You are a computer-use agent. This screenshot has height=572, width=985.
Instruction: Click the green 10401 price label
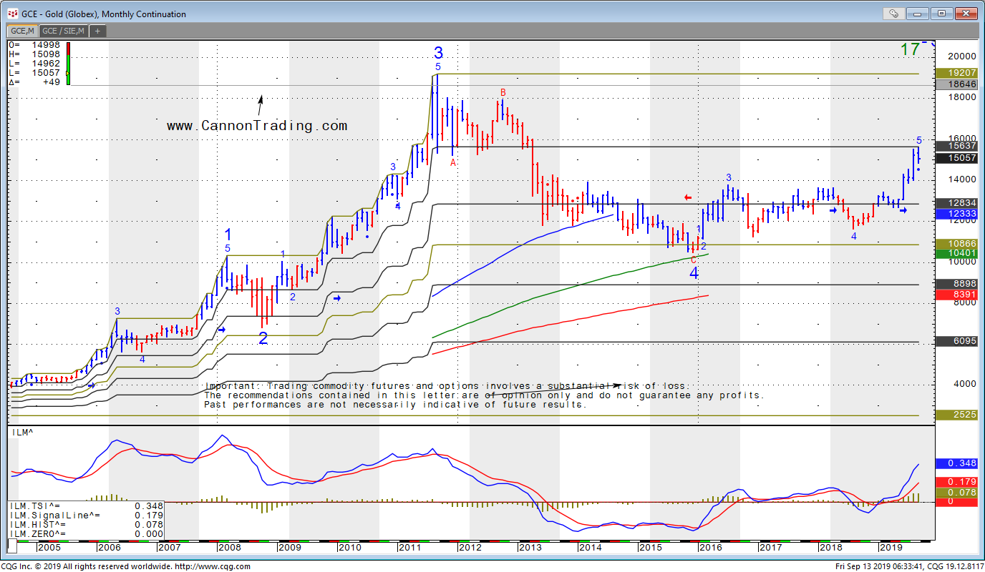tap(956, 254)
